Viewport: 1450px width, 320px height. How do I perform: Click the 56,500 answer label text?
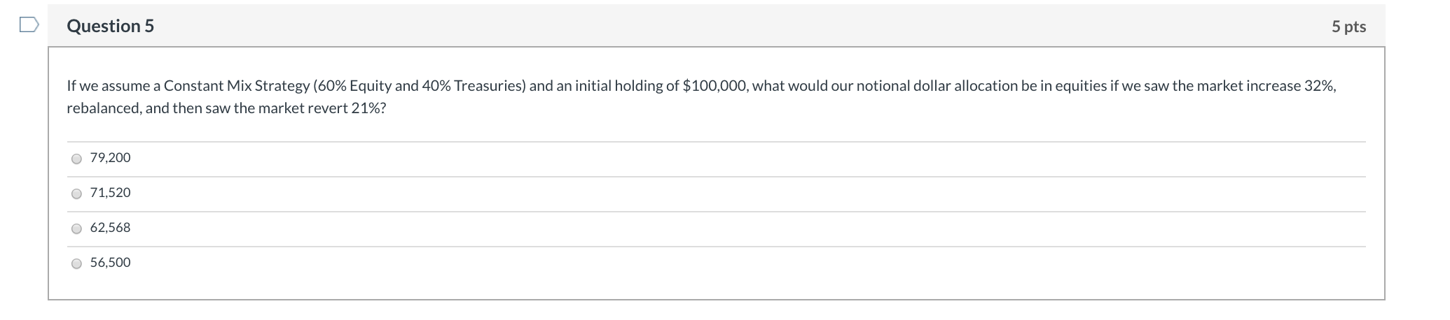click(x=110, y=263)
